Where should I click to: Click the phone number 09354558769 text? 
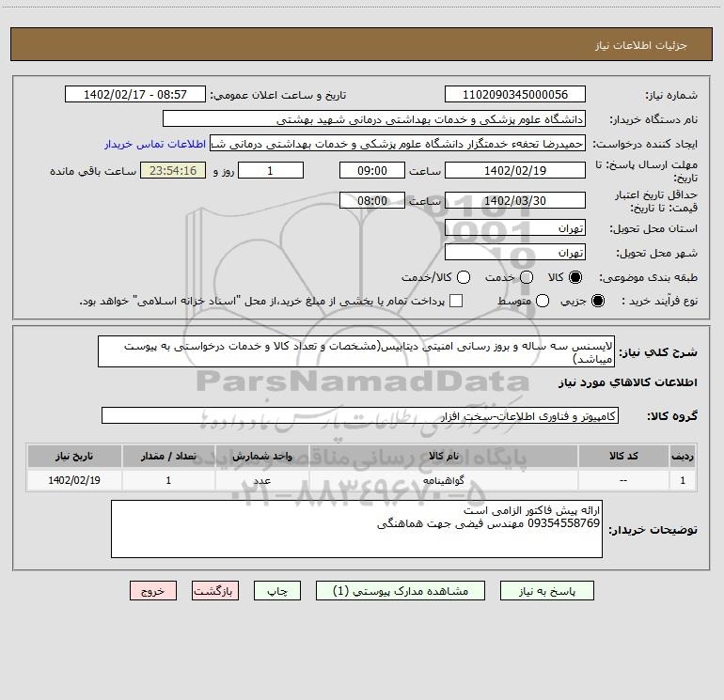[x=564, y=523]
